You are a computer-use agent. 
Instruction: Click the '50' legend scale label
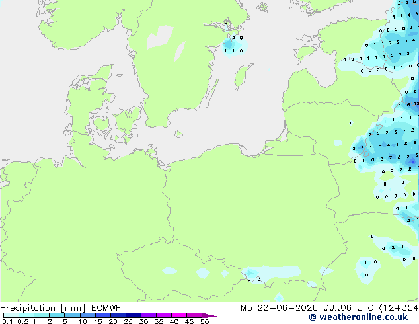pyautogui.click(x=204, y=321)
